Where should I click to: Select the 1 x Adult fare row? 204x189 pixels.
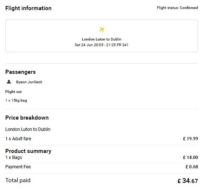coord(101,139)
